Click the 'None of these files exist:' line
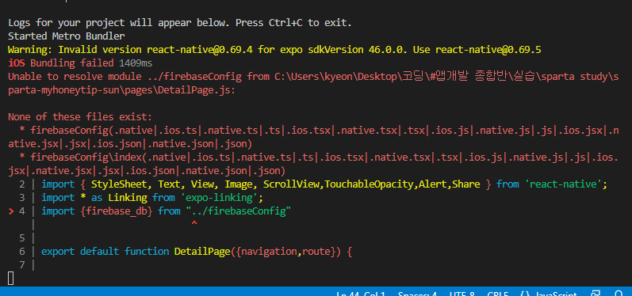 click(80, 117)
